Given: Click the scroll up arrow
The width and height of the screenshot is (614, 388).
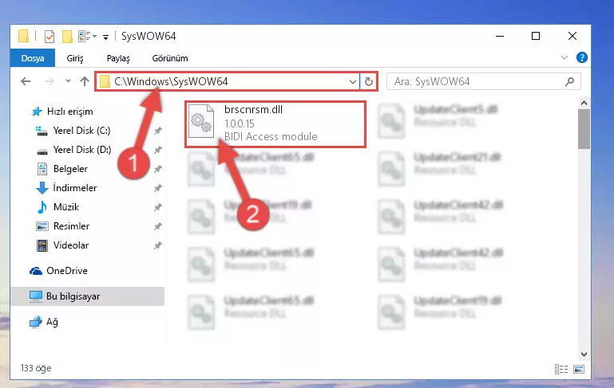Looking at the screenshot, I should click(x=584, y=103).
